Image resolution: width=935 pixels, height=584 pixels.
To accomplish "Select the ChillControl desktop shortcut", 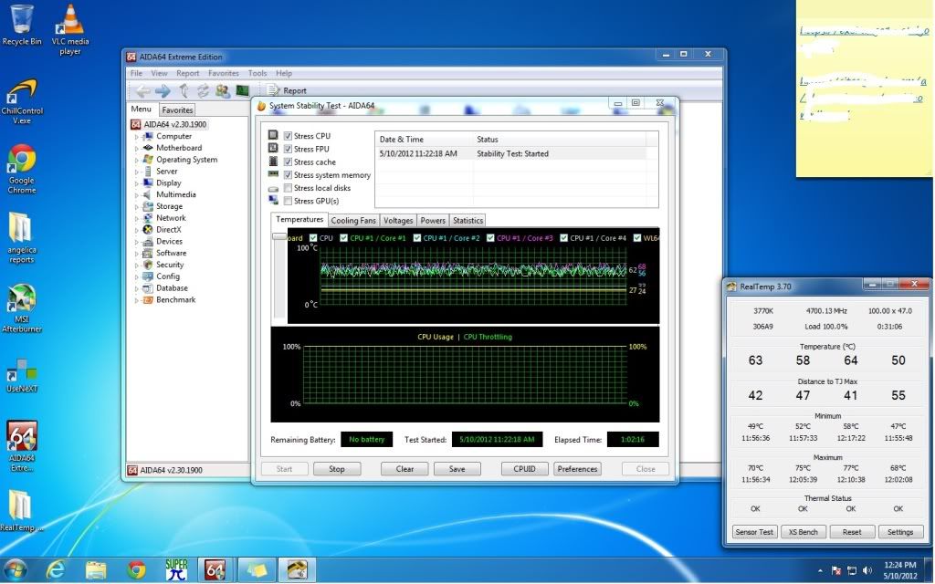I will (22, 101).
